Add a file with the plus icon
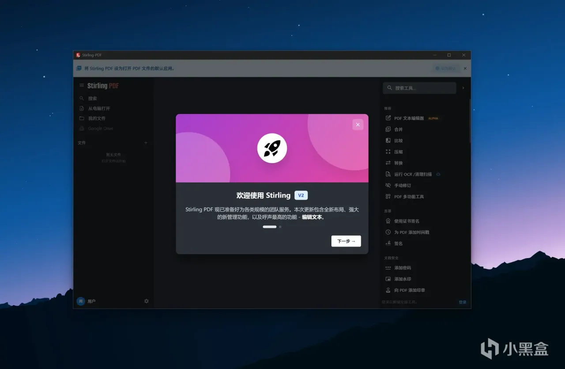 [x=146, y=143]
